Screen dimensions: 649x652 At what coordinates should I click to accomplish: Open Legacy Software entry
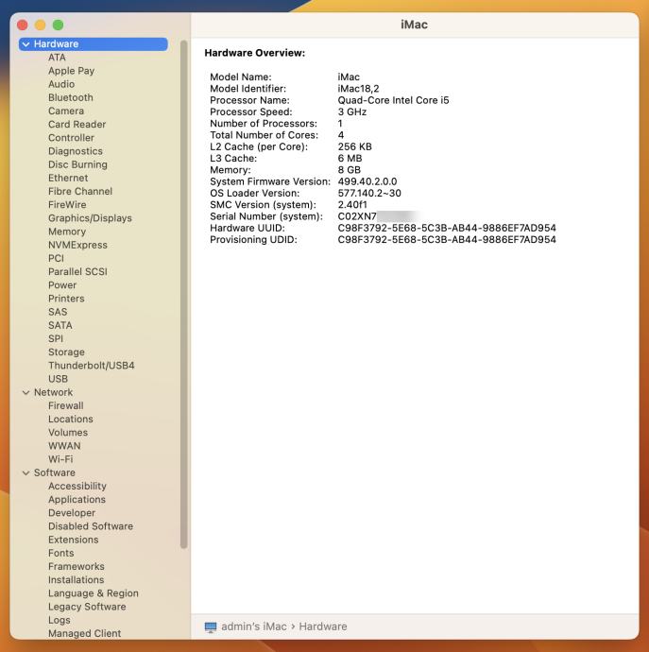point(87,607)
